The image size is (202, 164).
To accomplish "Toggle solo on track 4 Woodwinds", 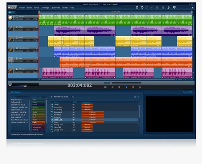I will click(x=17, y=51).
